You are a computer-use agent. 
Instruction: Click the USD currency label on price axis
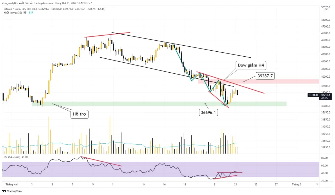(326, 9)
